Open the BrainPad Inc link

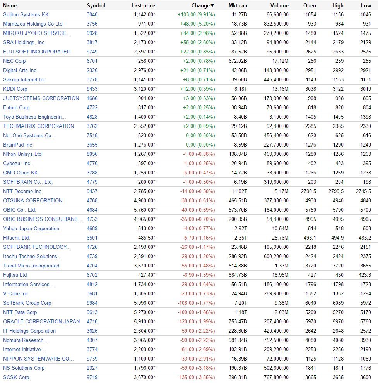tap(17, 145)
